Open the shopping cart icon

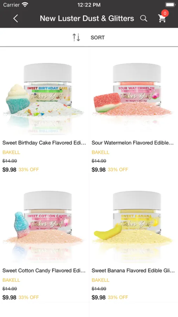[162, 19]
